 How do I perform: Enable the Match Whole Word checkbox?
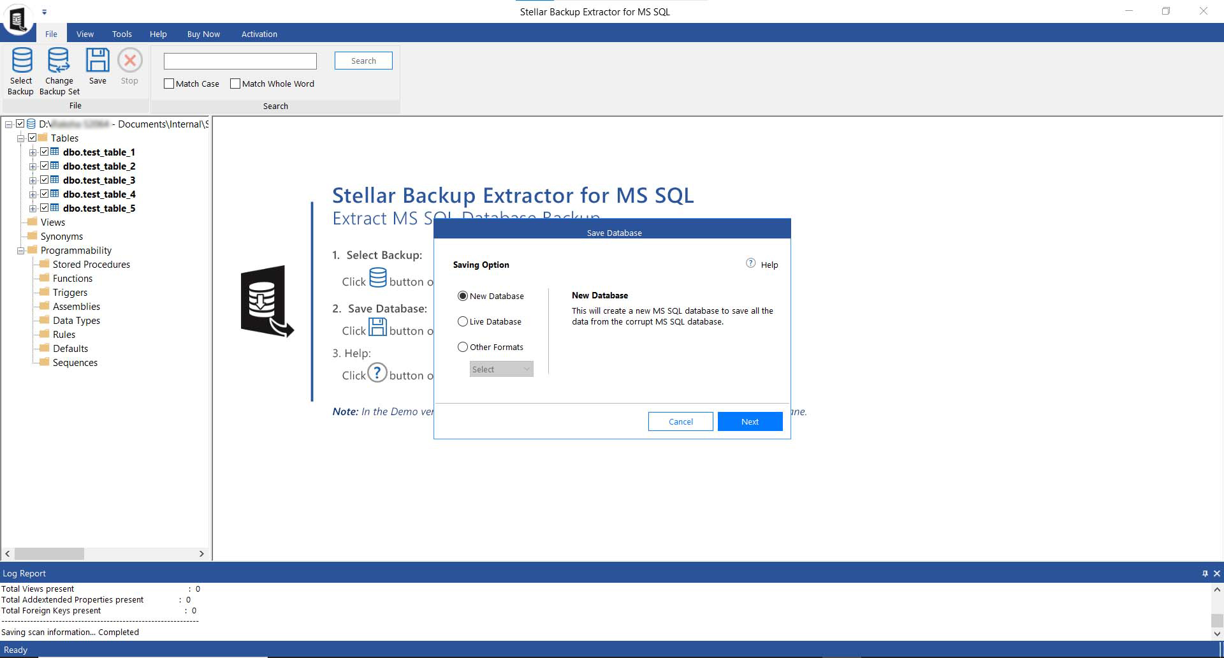[235, 84]
